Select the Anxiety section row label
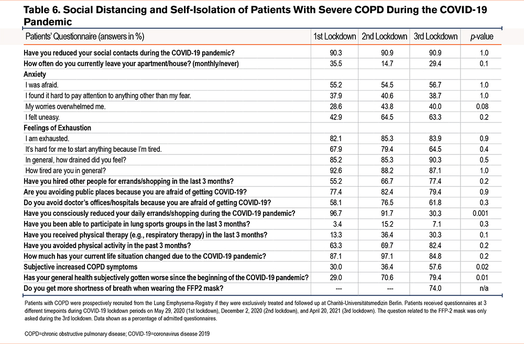The height and width of the screenshot is (344, 524). [35, 74]
